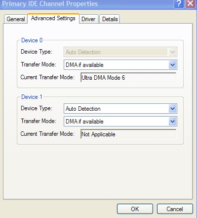
Task: Open the Driver tab
Action: coord(89,19)
